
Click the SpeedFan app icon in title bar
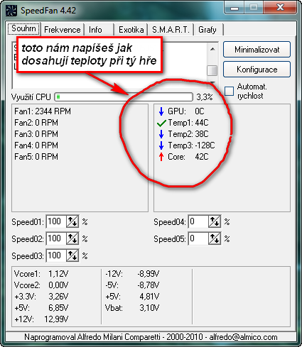click(11, 11)
